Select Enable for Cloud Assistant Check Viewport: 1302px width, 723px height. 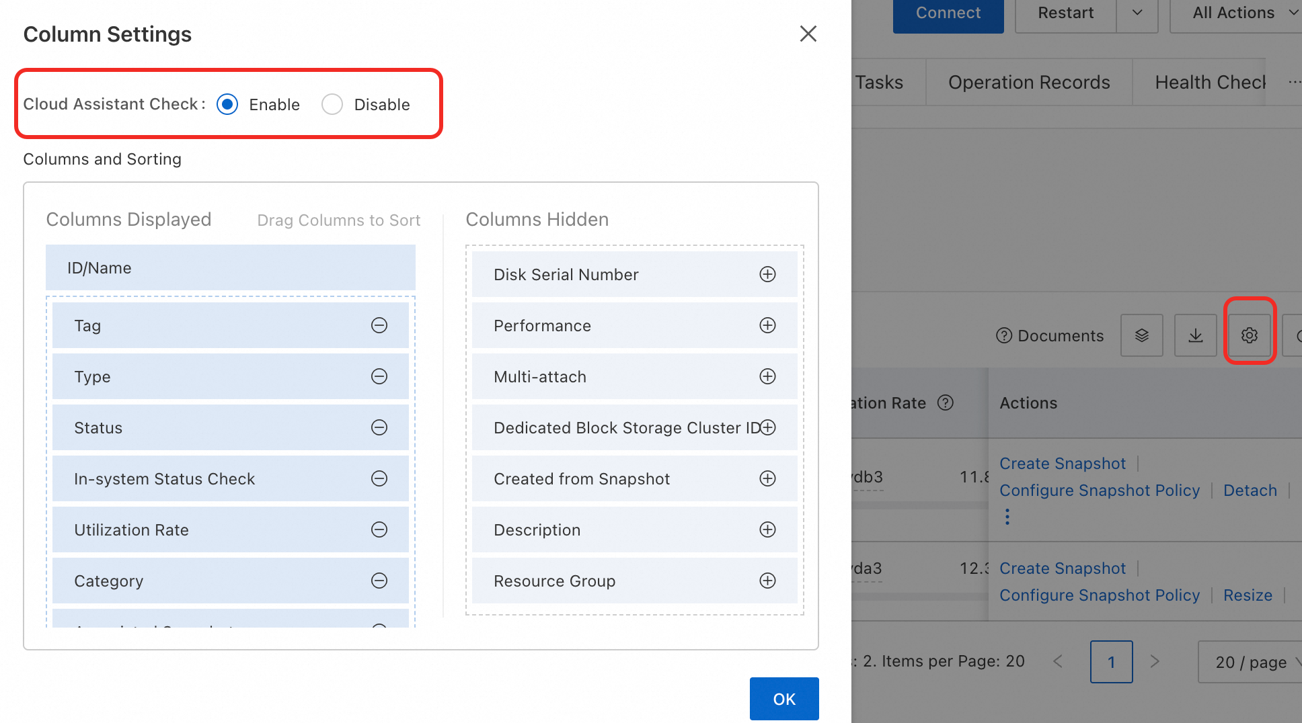(227, 104)
